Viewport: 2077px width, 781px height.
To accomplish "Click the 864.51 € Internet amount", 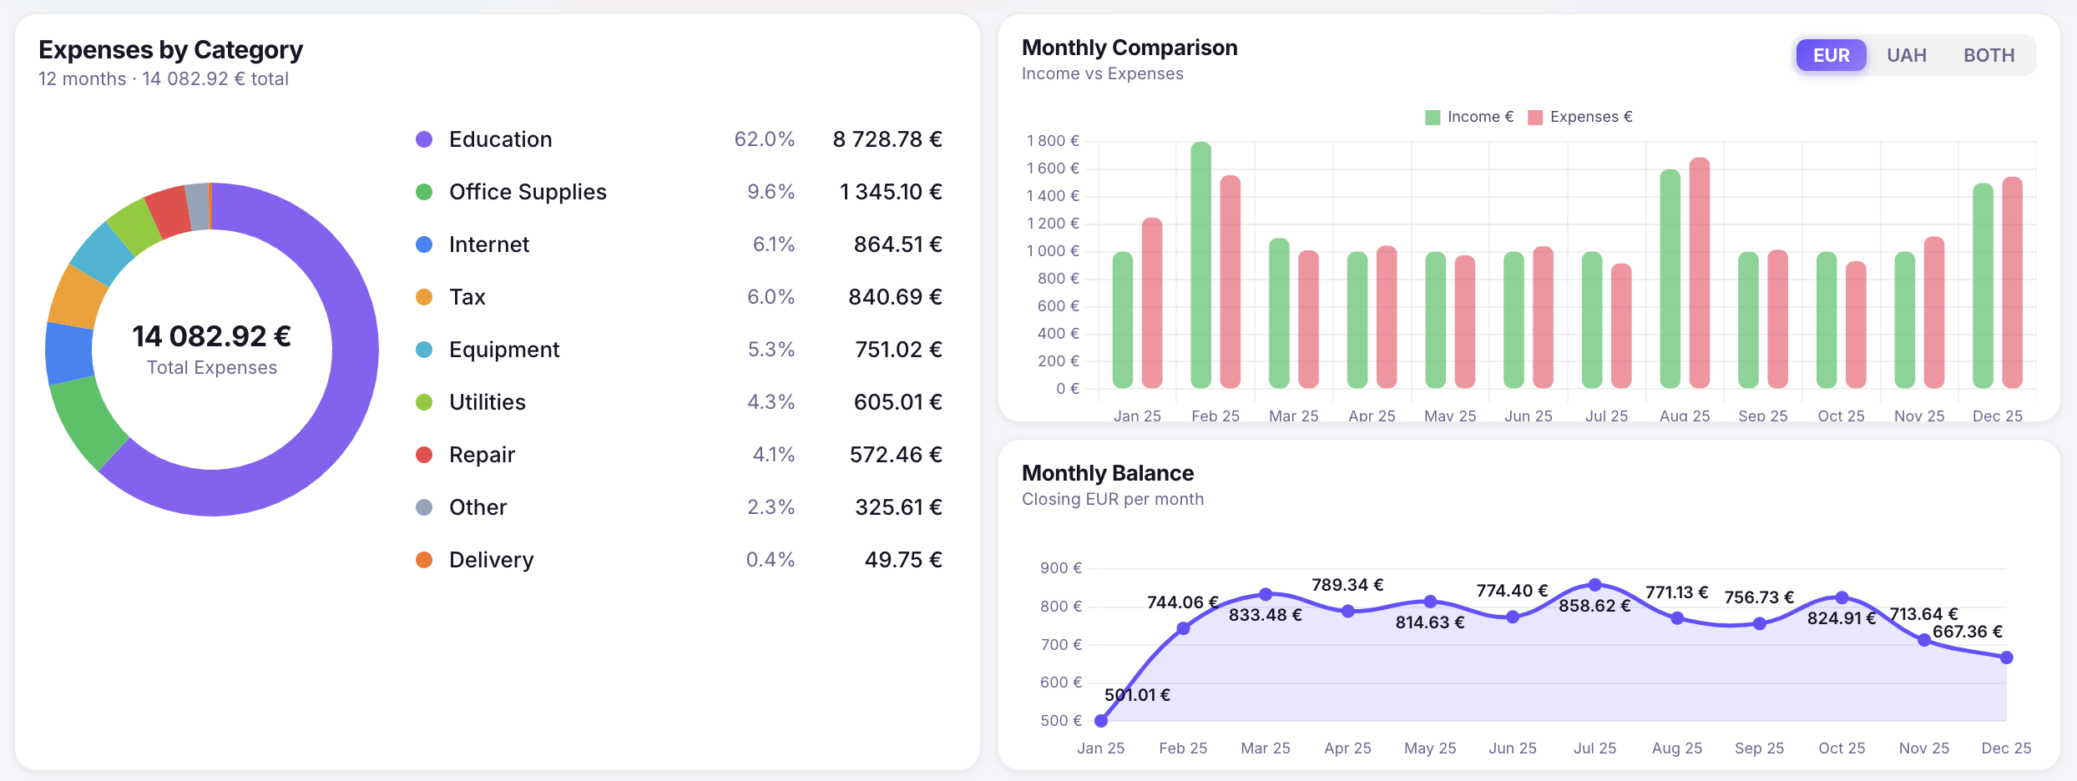I will 897,244.
